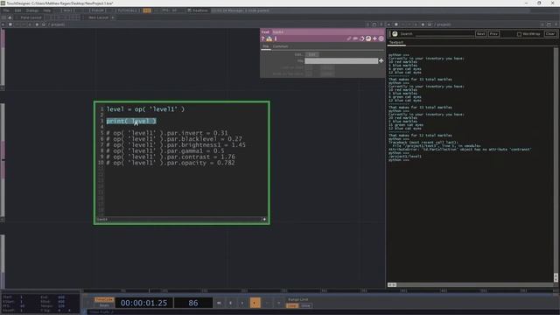The height and width of the screenshot is (315, 560).
Task: Open Python help icon in parameter panel
Action: pos(269,38)
